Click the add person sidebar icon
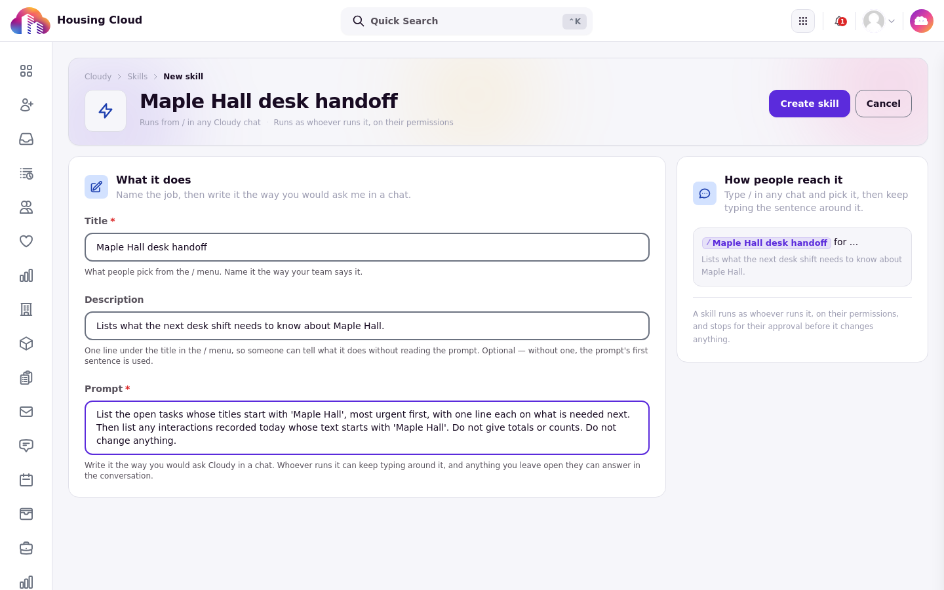This screenshot has height=590, width=944. tap(26, 105)
